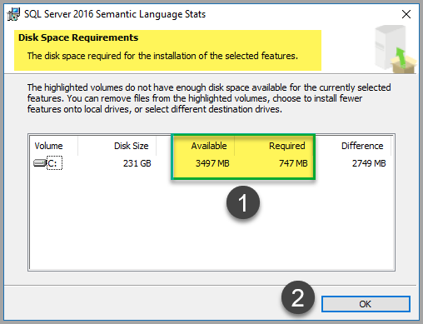The width and height of the screenshot is (423, 324).
Task: Click the 'disk space required for the installation' subtitle
Action: coord(162,56)
